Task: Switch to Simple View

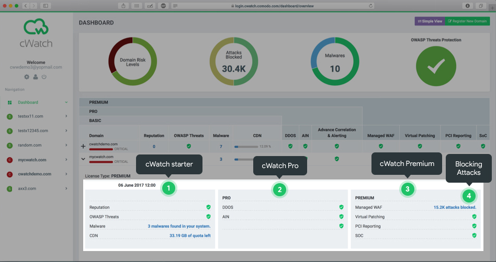Action: (x=430, y=21)
